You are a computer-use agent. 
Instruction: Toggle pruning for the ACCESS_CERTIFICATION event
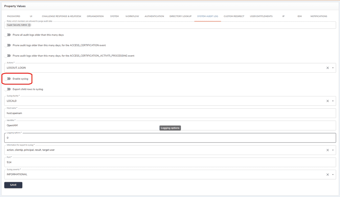(8, 45)
